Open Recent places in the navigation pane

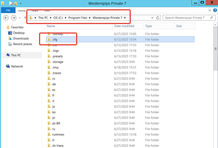[x=22, y=44]
